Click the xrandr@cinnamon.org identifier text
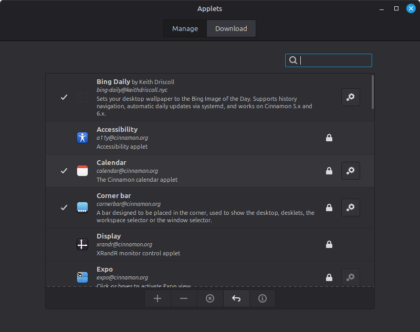 (x=124, y=244)
